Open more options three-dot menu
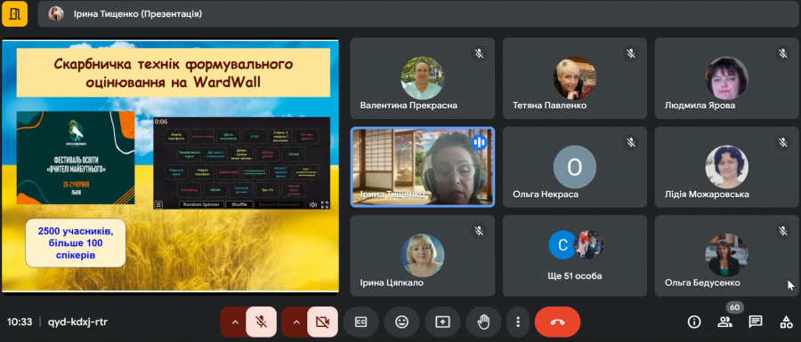The image size is (801, 342). coord(518,322)
